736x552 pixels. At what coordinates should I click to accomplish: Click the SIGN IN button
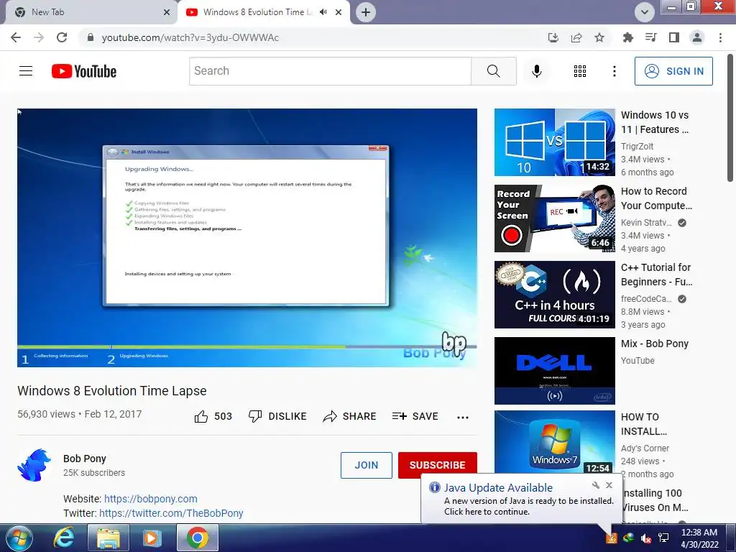[x=673, y=71]
